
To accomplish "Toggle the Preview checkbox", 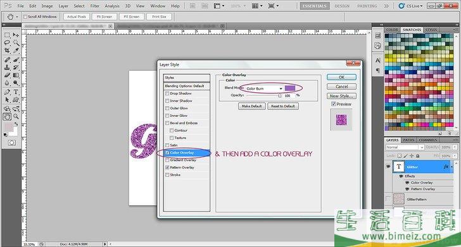I will [333, 104].
